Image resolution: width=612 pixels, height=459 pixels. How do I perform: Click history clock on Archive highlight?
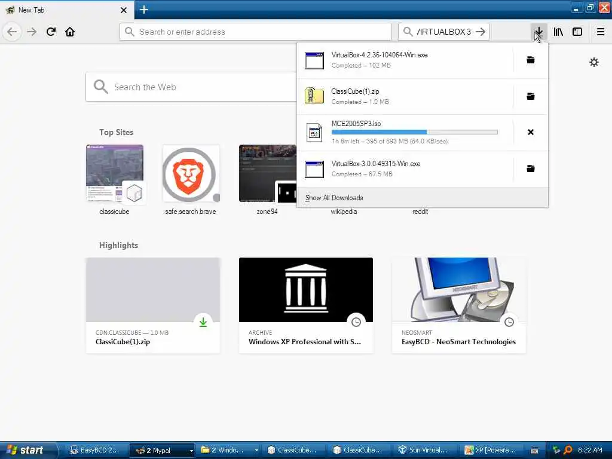[x=356, y=322]
